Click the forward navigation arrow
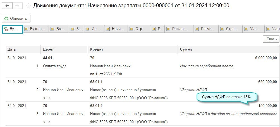 click(17, 6)
